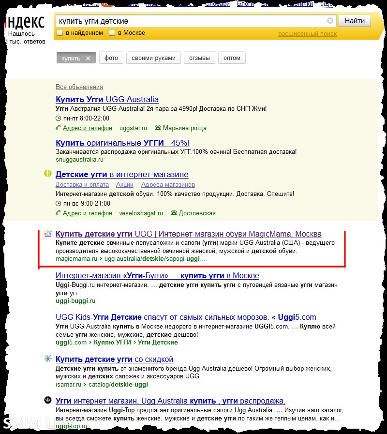This screenshot has height=434, width=387.
Task: Click the snuggaustralia.ru domain
Action: click(79, 160)
